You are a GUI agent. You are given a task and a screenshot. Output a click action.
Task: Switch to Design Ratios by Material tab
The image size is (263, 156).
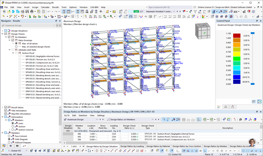(x=158, y=146)
